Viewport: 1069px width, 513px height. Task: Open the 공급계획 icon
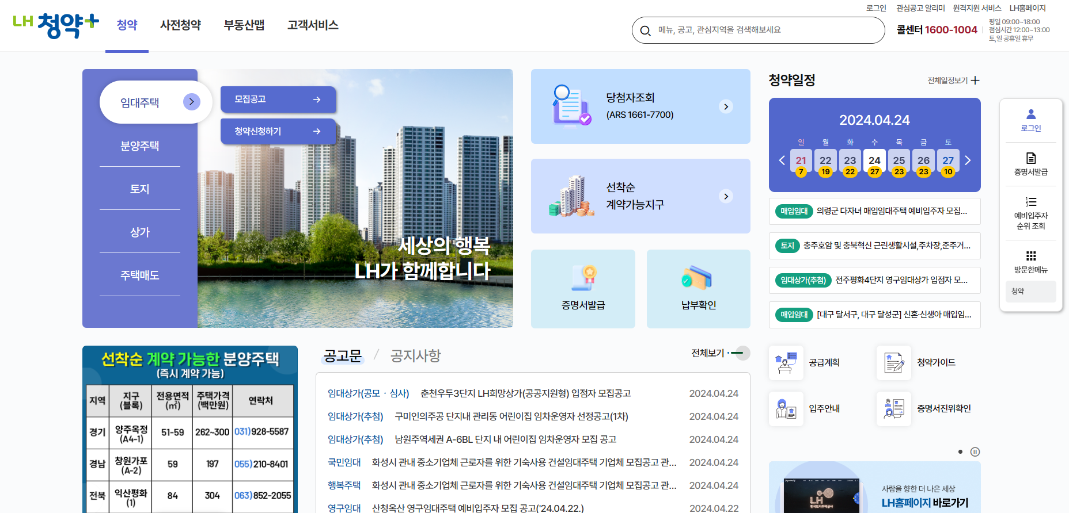786,363
